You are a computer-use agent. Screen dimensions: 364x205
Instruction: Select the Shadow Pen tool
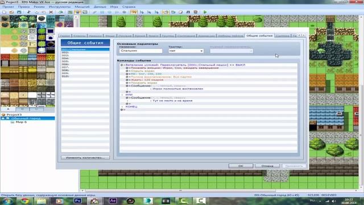coord(124,12)
